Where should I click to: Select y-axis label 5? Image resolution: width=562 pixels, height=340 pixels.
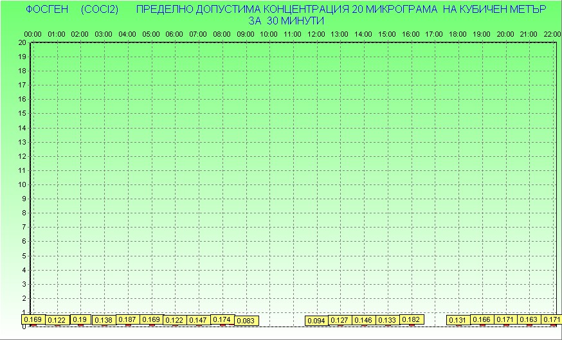[x=24, y=256]
